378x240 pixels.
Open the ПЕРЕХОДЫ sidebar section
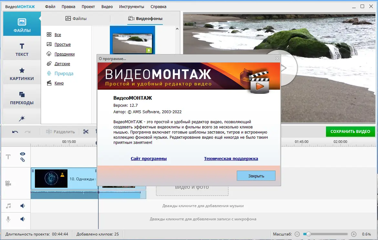22,98
